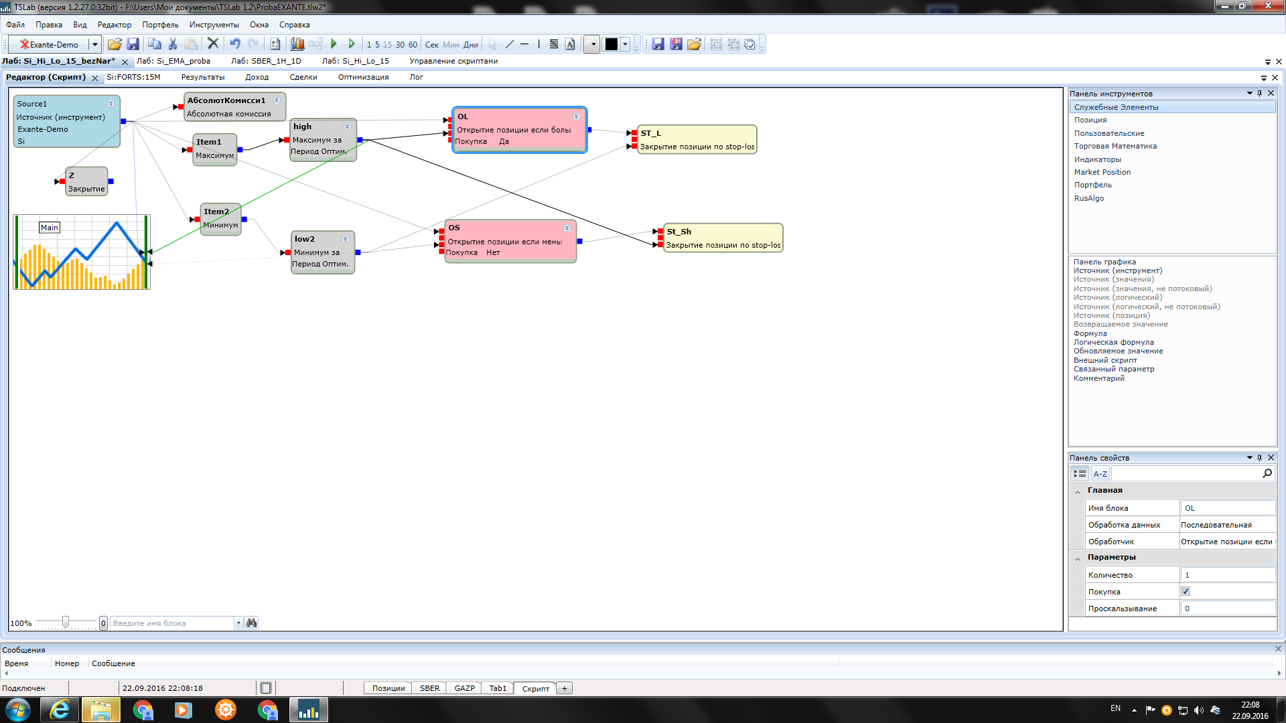1286x723 pixels.
Task: Open the Редактор menu
Action: point(114,25)
